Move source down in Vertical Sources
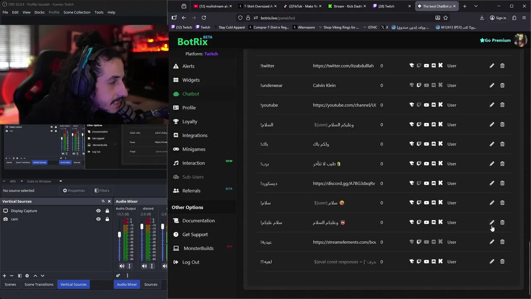Screen dimensions: 531x299 (x=42, y=275)
